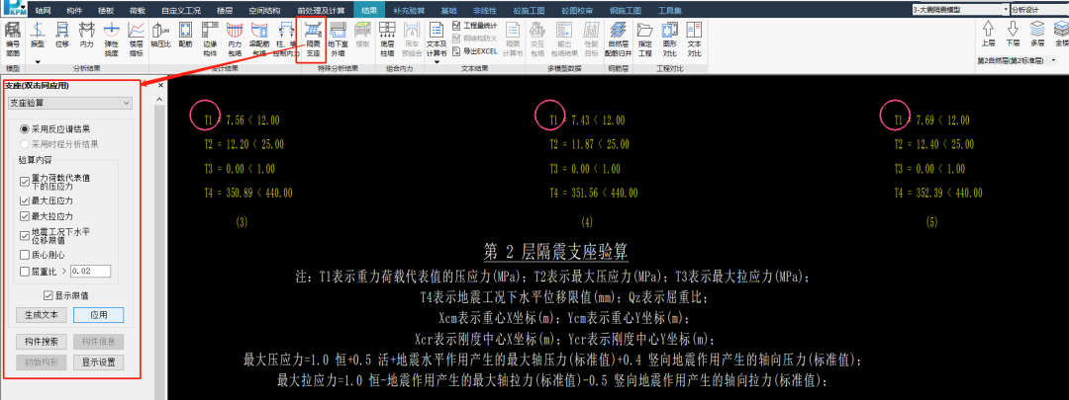Screen dimensions: 1069x400
Task: Toggle 最大压应力 checkbox
Action: (x=25, y=201)
